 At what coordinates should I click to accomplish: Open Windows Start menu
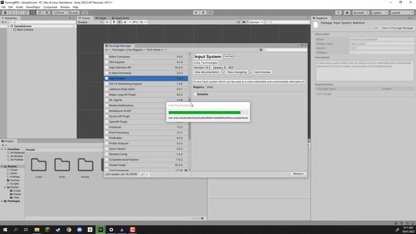(x=5, y=229)
